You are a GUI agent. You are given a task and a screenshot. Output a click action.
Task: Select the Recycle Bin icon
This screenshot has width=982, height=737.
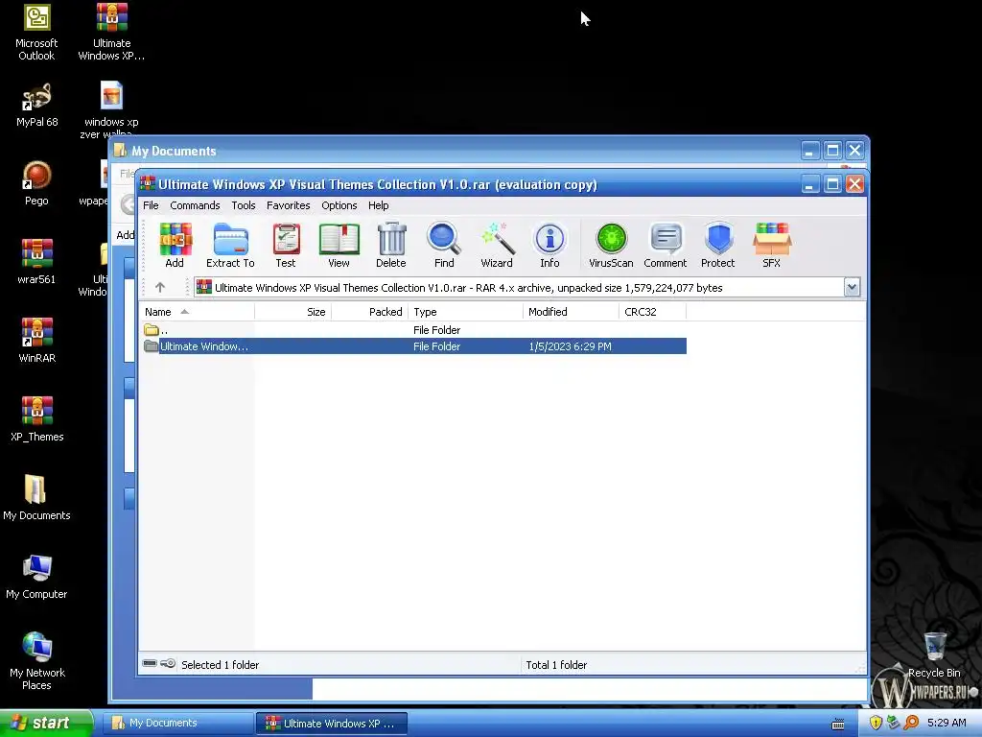[x=934, y=654]
